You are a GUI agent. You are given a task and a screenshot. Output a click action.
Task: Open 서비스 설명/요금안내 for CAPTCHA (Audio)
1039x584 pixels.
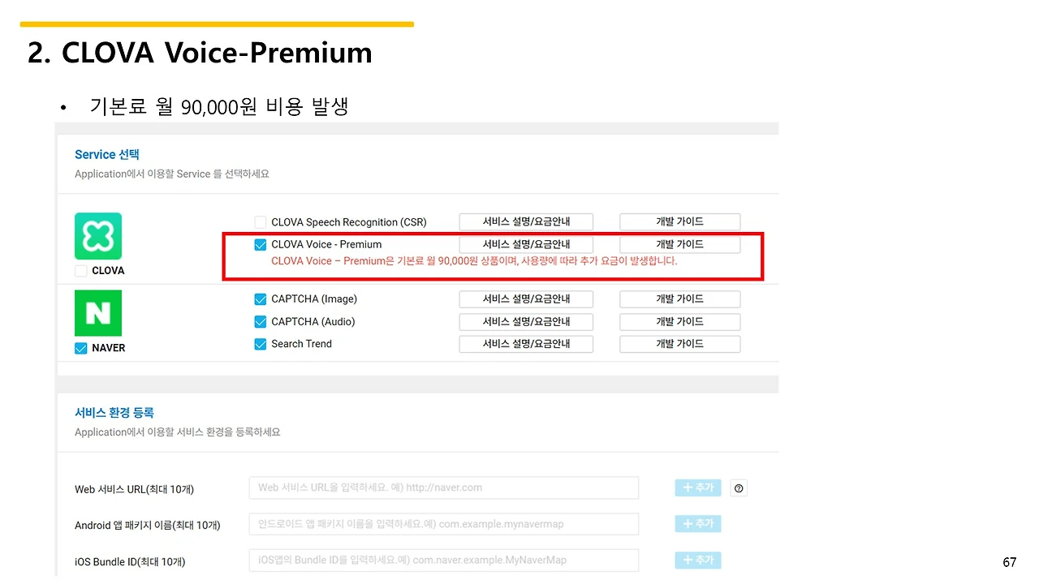526,321
